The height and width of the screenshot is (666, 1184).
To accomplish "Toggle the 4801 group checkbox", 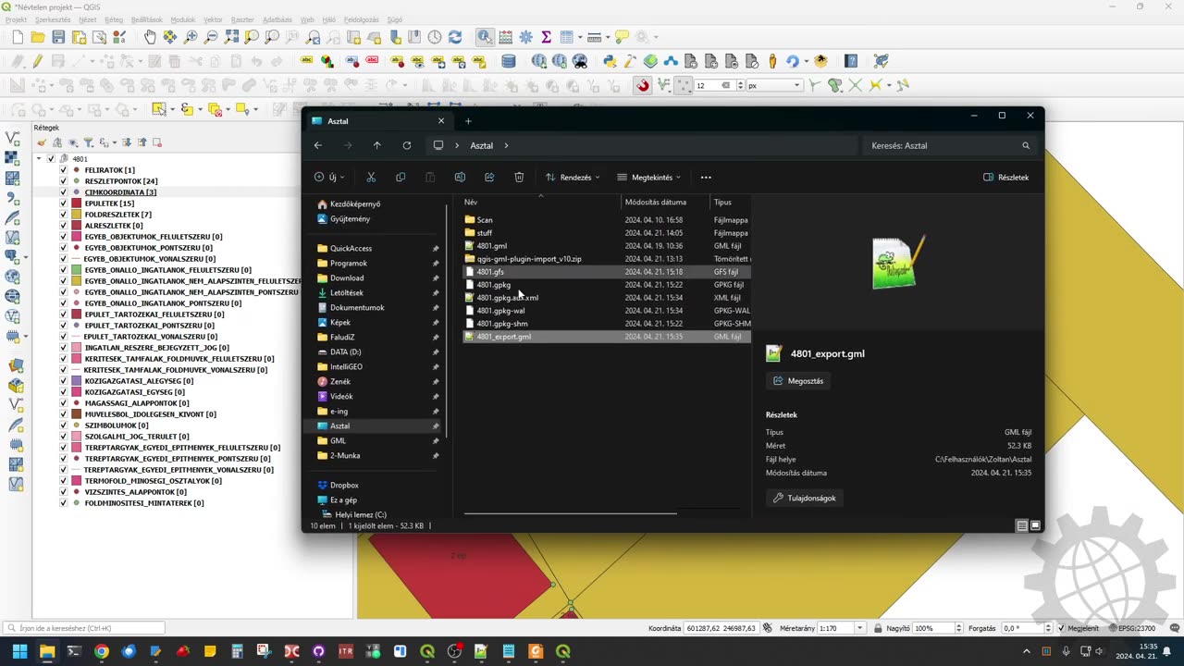I will (51, 159).
